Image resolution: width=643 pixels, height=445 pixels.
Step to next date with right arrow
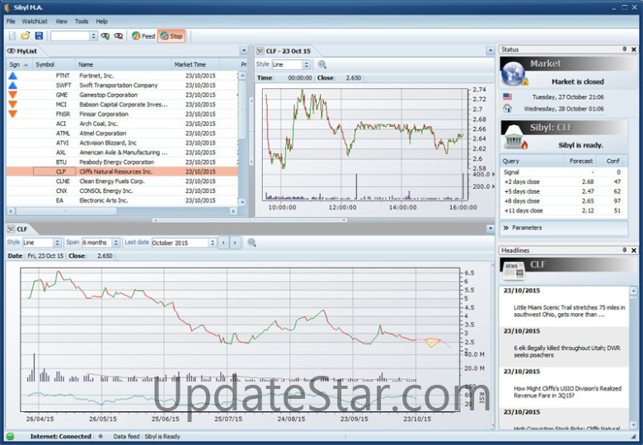click(235, 242)
